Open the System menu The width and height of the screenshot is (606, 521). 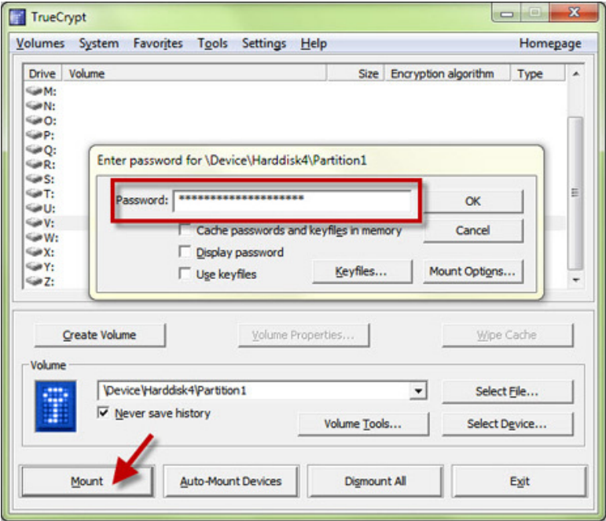coord(99,43)
